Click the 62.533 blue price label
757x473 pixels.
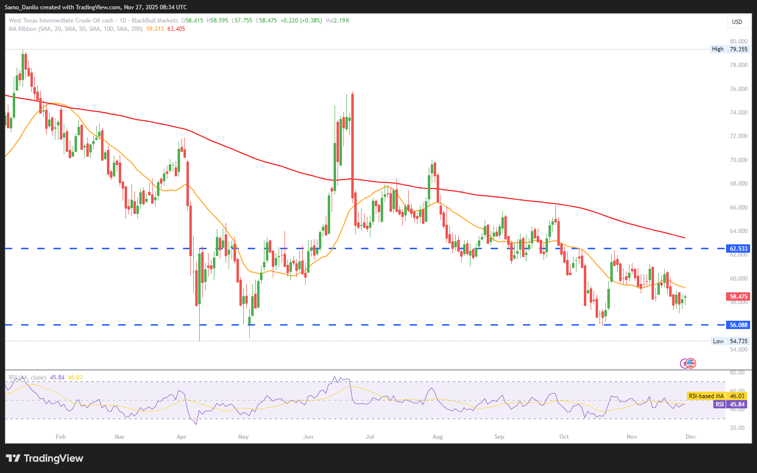click(x=738, y=249)
